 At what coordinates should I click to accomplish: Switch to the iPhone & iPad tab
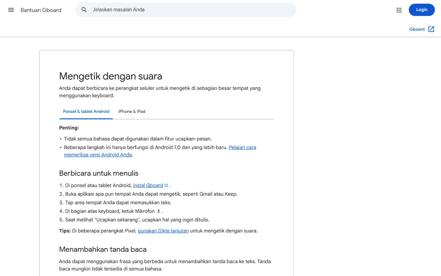tap(132, 111)
